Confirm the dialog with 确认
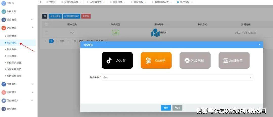 click(166, 108)
